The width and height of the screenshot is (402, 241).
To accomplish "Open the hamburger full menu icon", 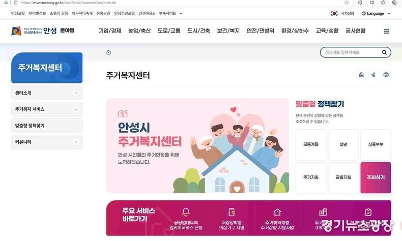I will pyautogui.click(x=386, y=31).
